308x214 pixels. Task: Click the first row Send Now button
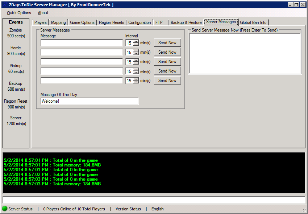pyautogui.click(x=167, y=43)
